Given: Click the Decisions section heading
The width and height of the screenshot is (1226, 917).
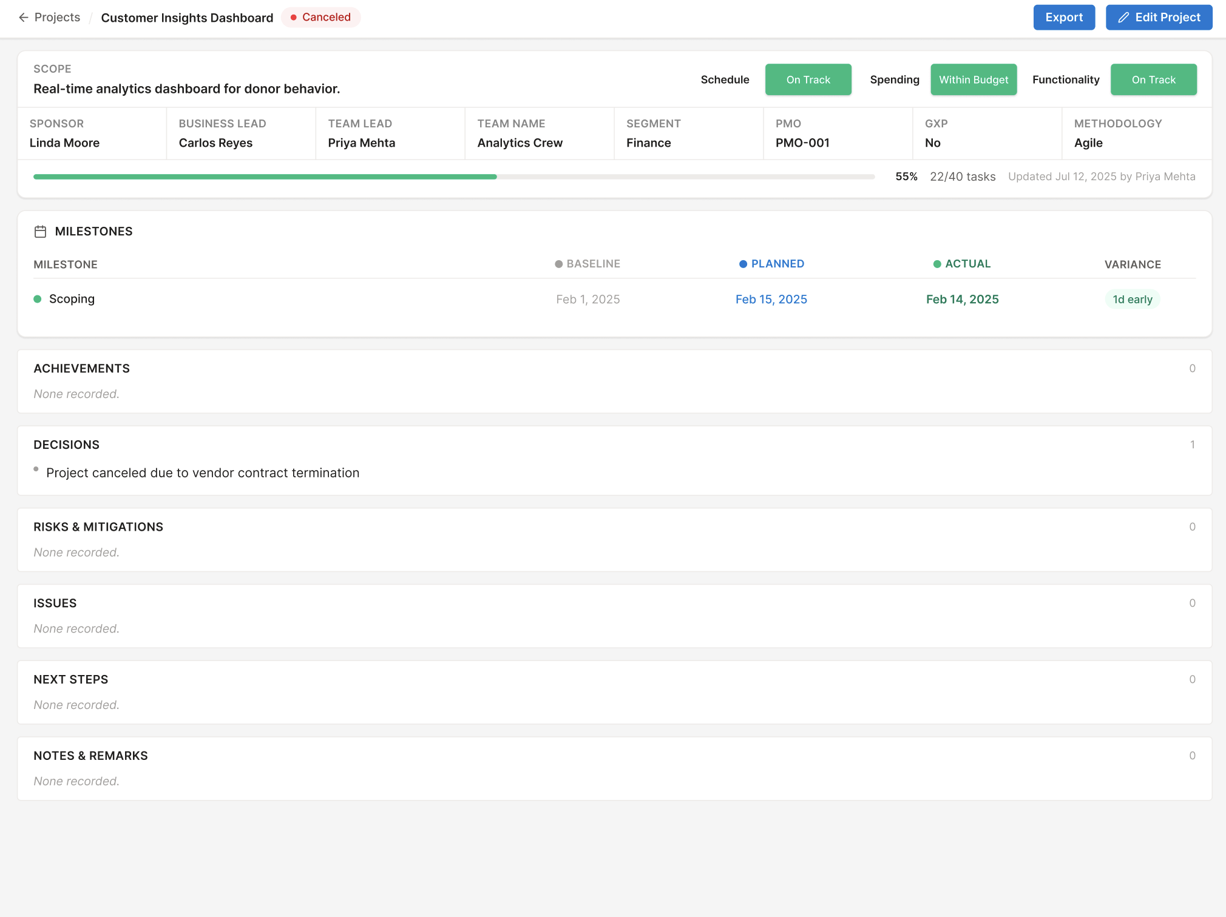Looking at the screenshot, I should click(66, 445).
